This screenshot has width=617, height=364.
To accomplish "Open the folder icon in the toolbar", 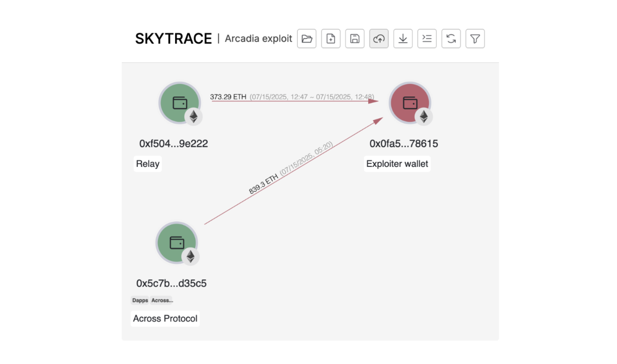I will [x=306, y=39].
